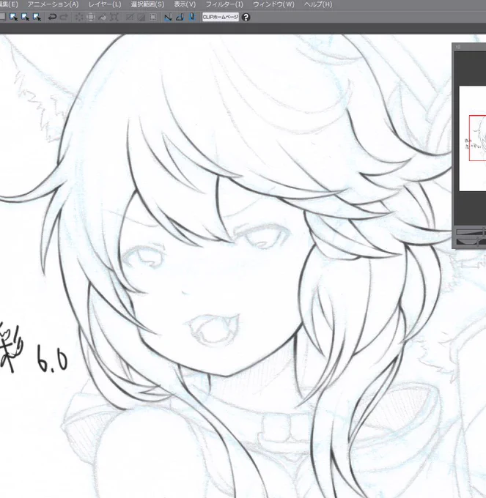Open the レイヤー(L) menu

click(105, 4)
